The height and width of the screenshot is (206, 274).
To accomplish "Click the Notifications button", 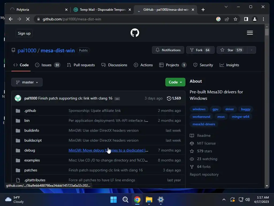I will click(168, 50).
